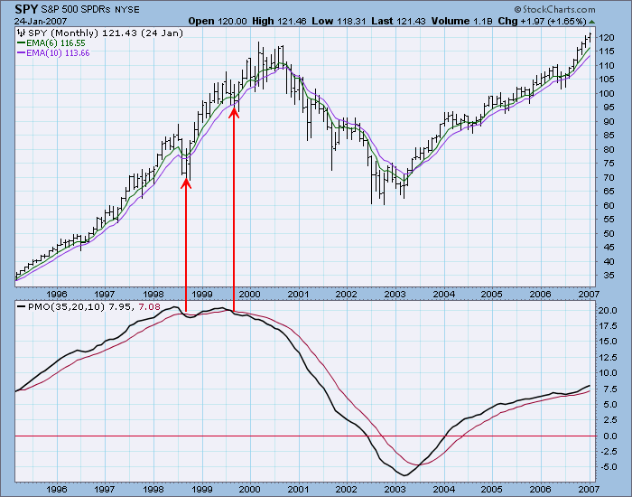Click the 60 label on the price axis
This screenshot has width=632, height=497.
609,205
